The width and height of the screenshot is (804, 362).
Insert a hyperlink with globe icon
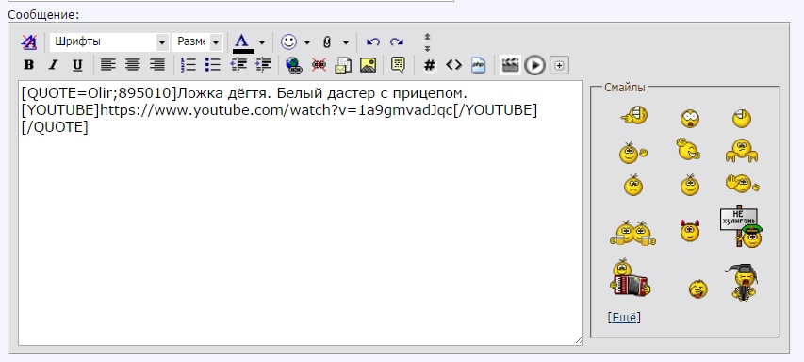coord(294,65)
